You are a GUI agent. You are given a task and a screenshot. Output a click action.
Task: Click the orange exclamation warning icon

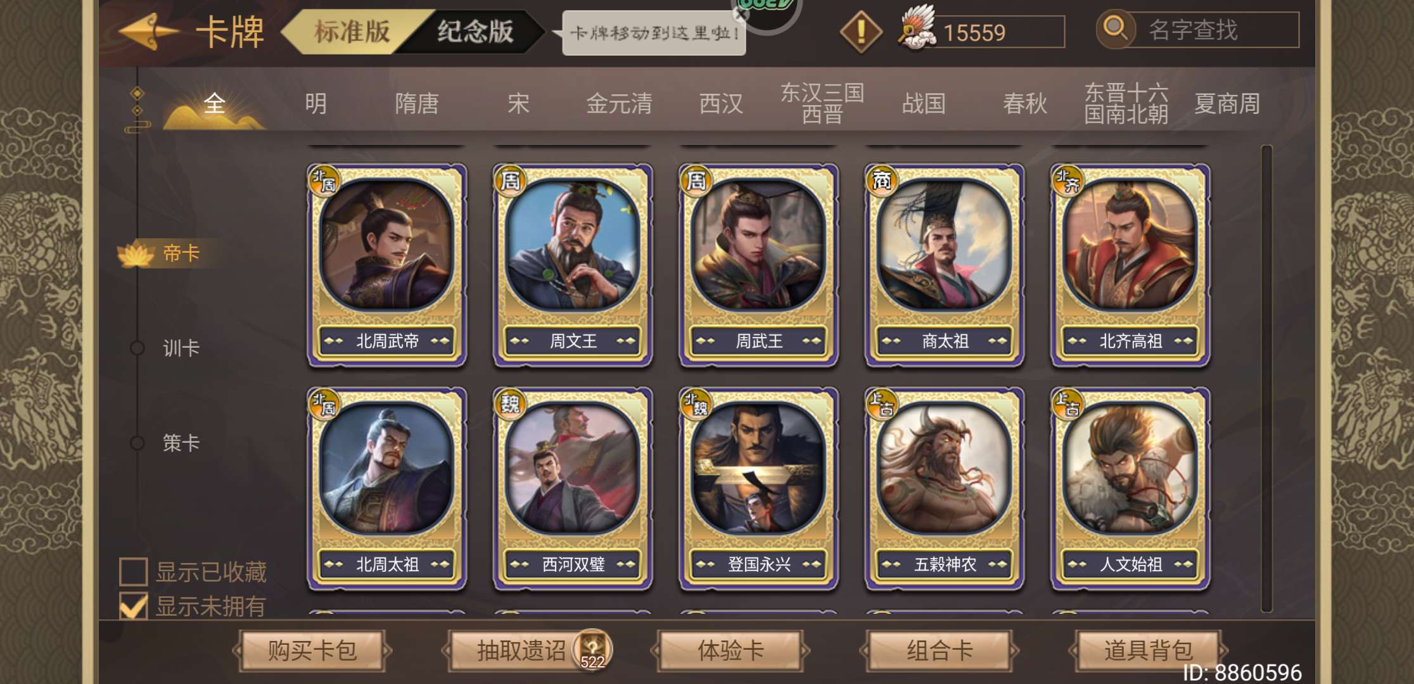coord(861,32)
